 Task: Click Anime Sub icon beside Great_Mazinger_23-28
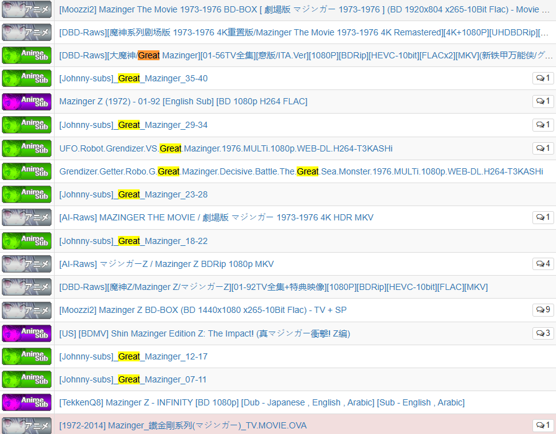pyautogui.click(x=27, y=194)
